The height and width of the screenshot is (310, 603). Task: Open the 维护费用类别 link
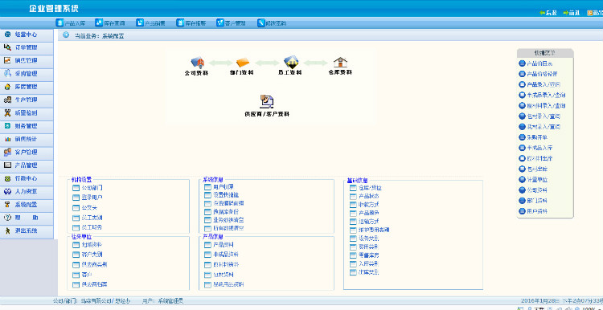coord(373,230)
